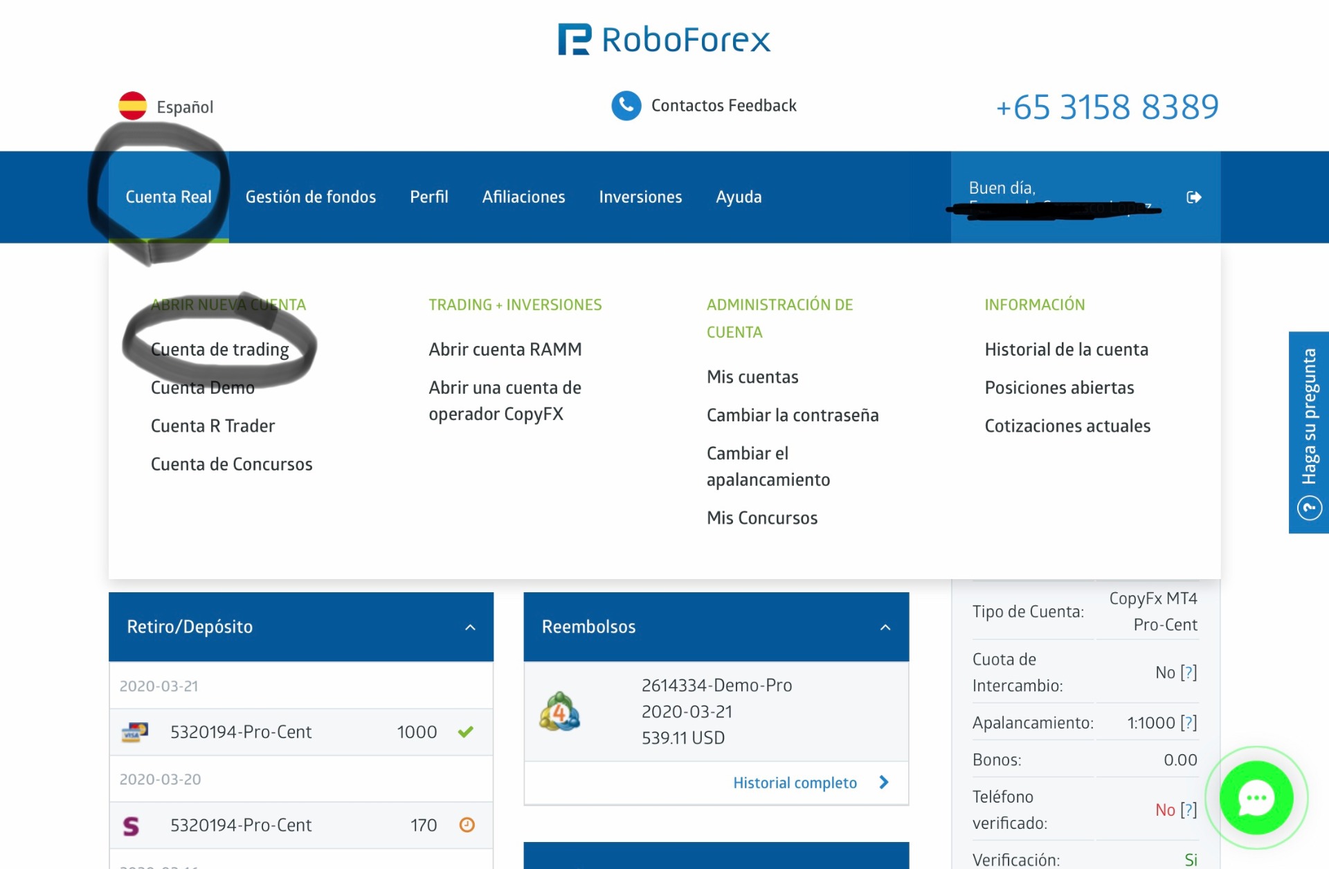Choose Abrir cuenta RAMM
This screenshot has height=869, width=1329.
(505, 349)
